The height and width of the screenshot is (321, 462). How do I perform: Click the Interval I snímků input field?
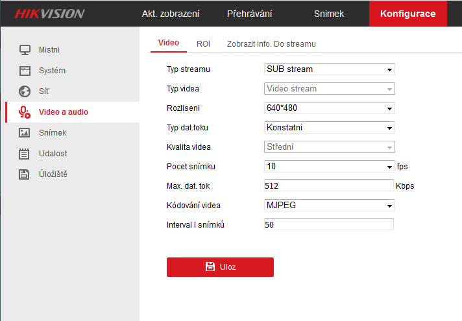pos(329,224)
